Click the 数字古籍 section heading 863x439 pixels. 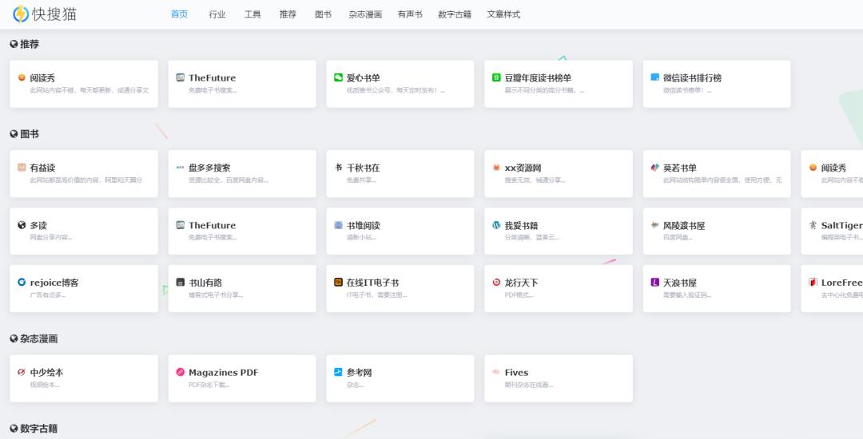pos(34,429)
